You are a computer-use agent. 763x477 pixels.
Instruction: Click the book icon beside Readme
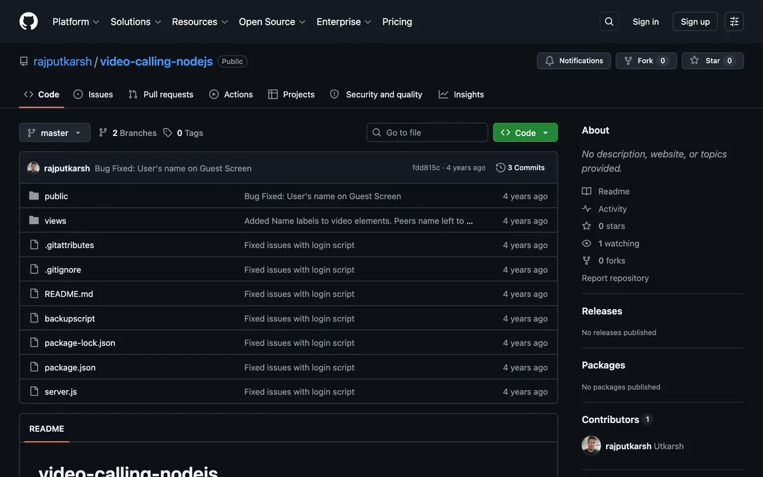tap(587, 191)
